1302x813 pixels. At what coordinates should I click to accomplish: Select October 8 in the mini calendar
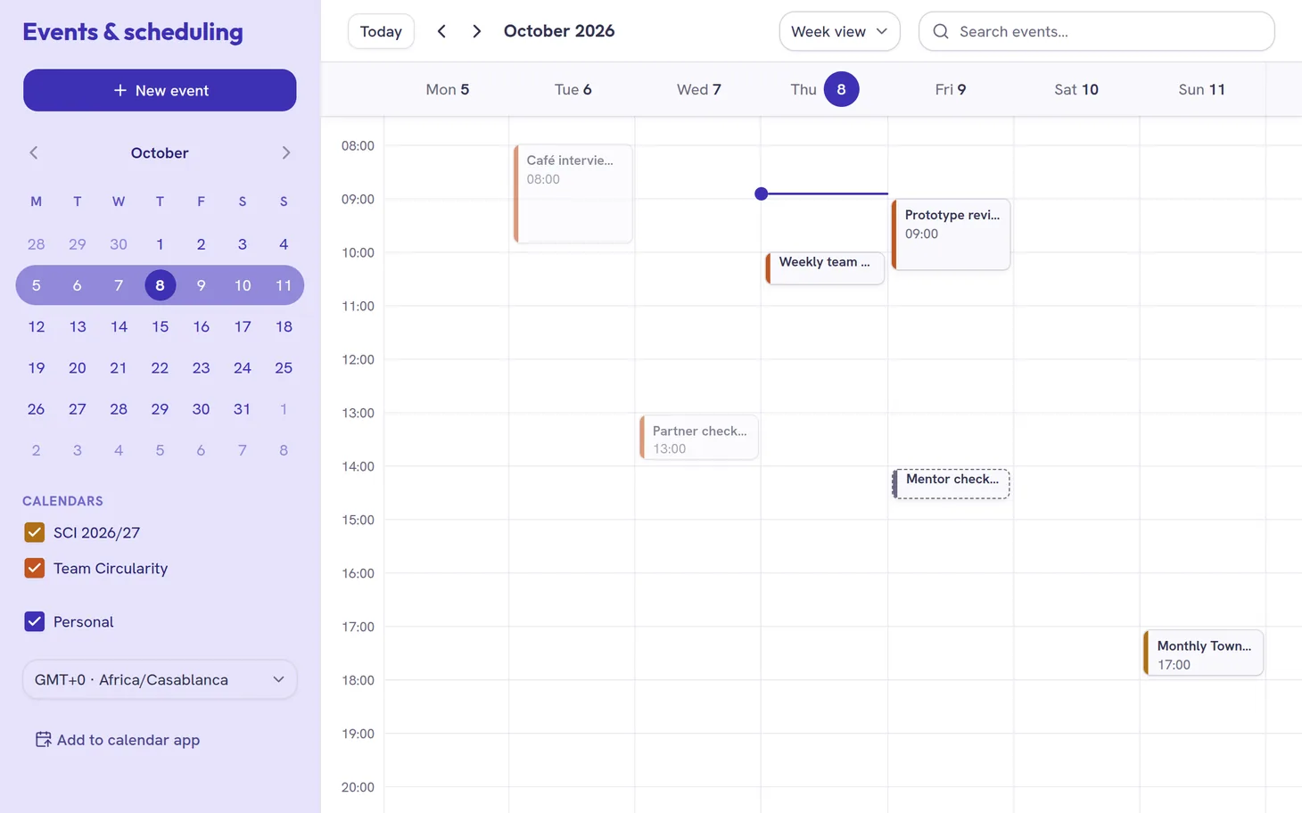[x=160, y=285]
